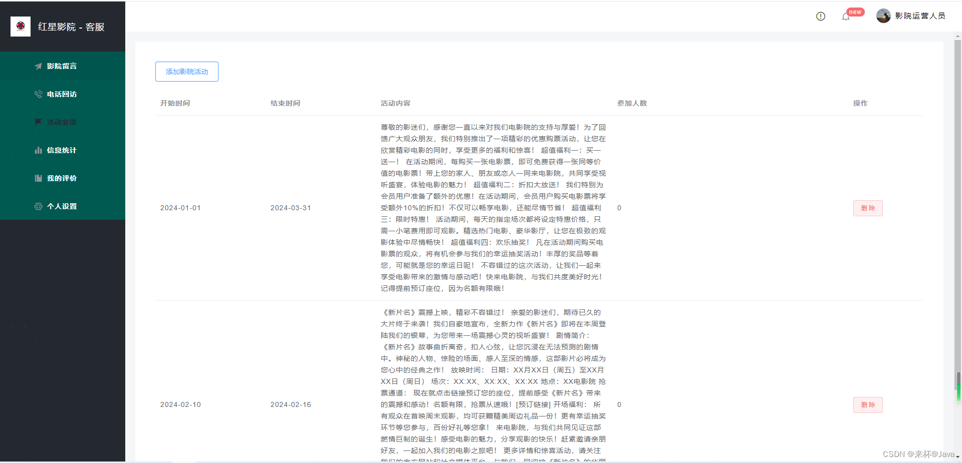Click the scrollbar down arrow

pos(958,456)
